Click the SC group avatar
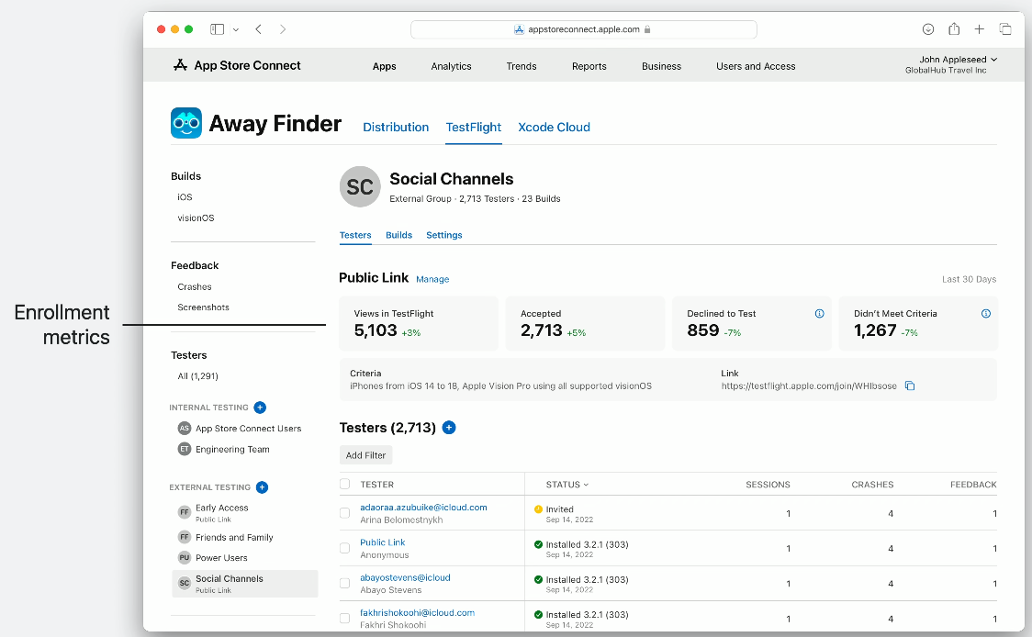 (360, 187)
